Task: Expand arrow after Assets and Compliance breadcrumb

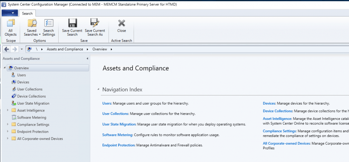Action: coord(88,49)
